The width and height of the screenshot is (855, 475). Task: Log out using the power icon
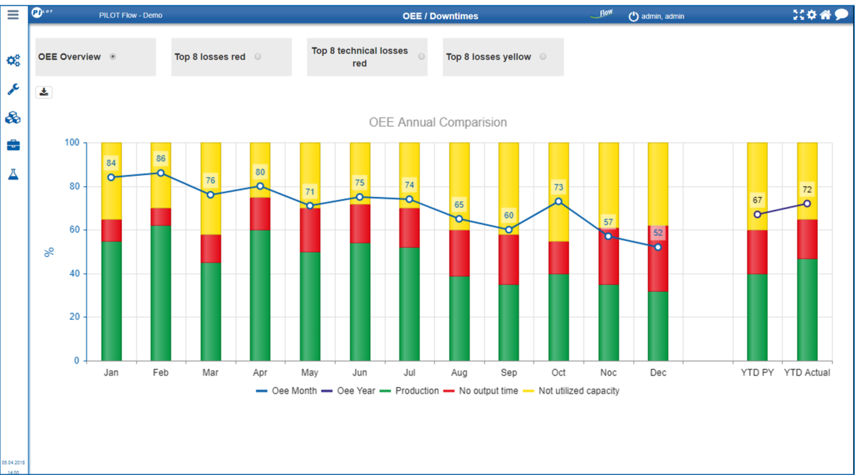(633, 16)
